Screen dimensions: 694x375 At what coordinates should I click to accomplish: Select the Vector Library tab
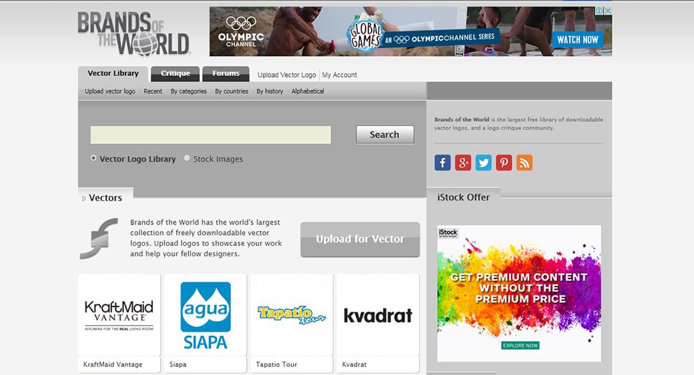(x=113, y=74)
